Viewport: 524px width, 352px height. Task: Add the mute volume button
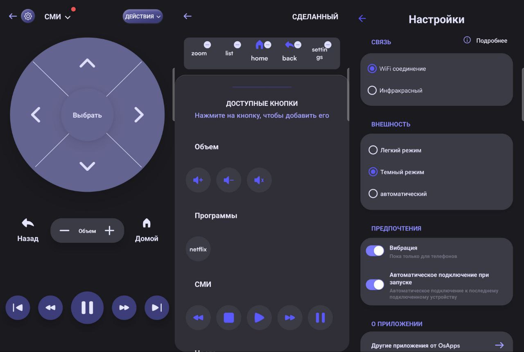pyautogui.click(x=259, y=180)
